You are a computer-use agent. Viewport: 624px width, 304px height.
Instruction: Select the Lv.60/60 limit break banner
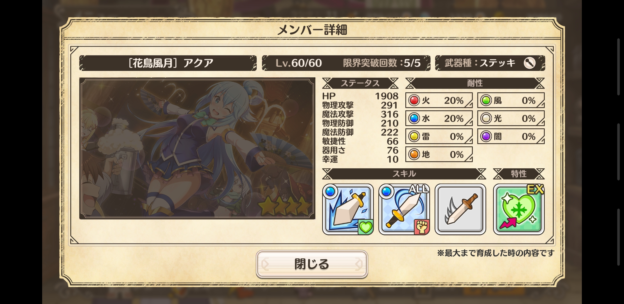[x=346, y=63]
